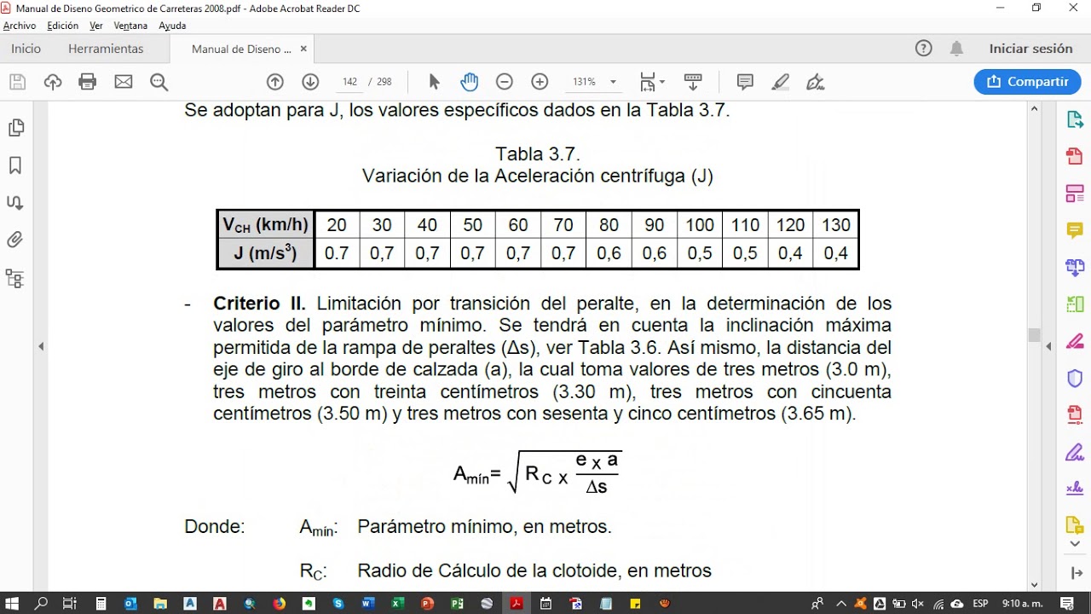The height and width of the screenshot is (614, 1091).
Task: Zoom in with plus icon
Action: [x=540, y=82]
